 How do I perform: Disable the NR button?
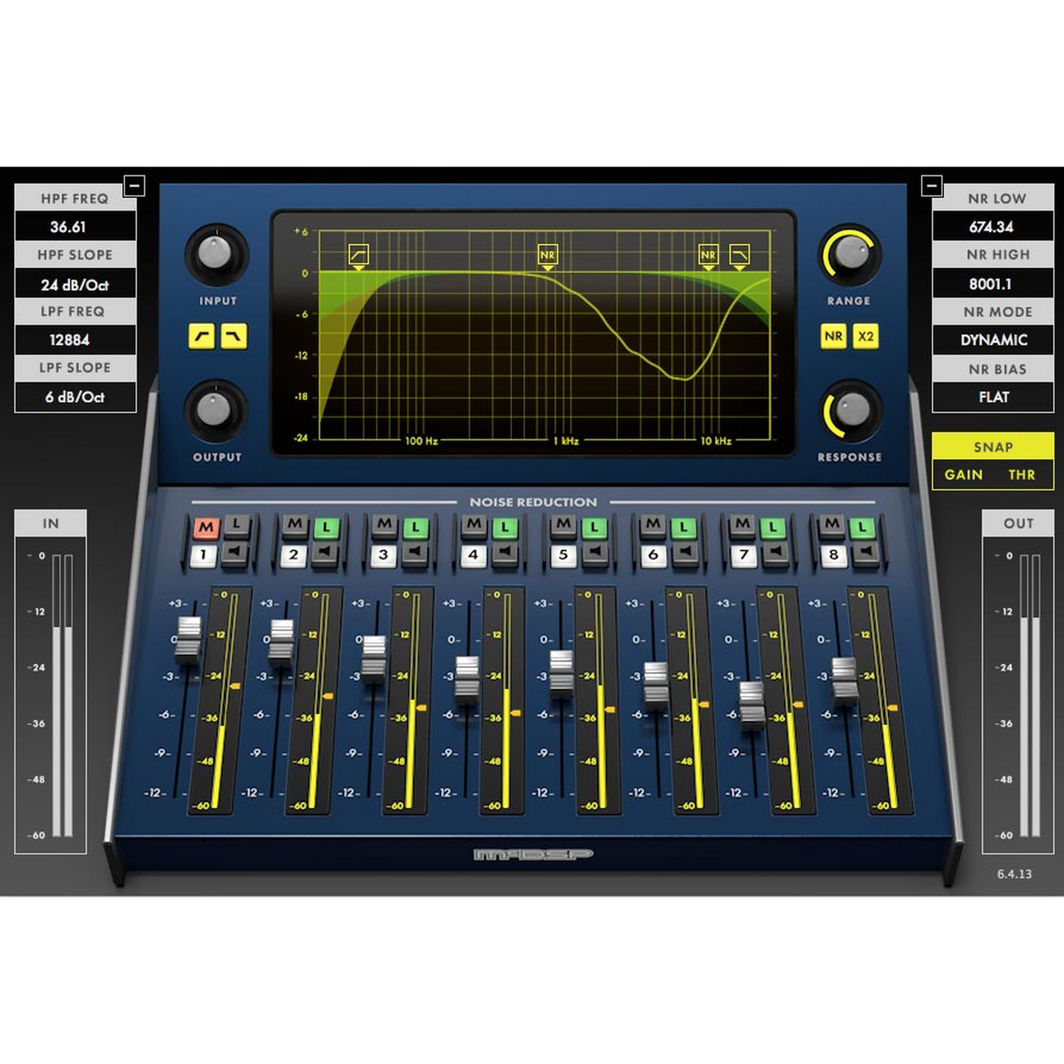point(833,337)
